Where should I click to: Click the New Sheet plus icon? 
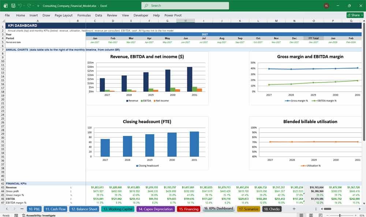click(x=294, y=209)
